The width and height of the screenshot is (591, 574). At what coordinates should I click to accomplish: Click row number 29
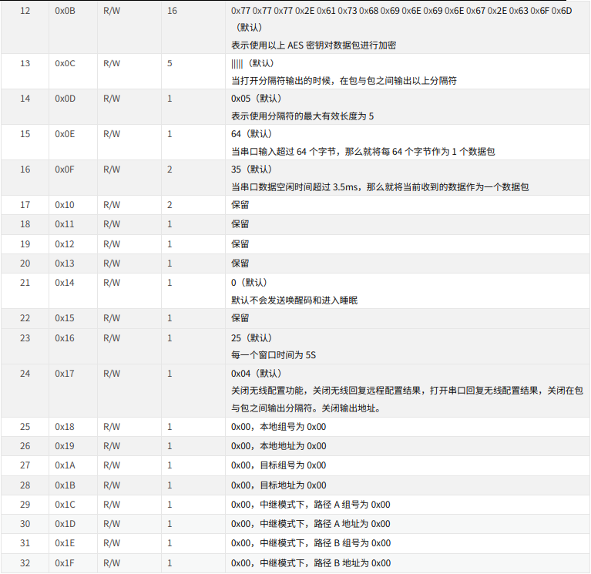[25, 505]
